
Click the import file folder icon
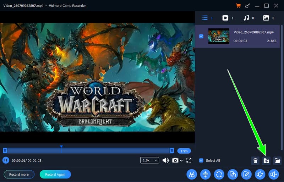click(266, 161)
